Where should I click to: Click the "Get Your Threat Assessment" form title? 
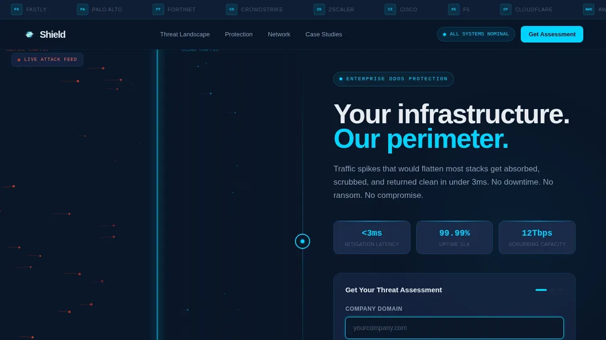point(393,290)
